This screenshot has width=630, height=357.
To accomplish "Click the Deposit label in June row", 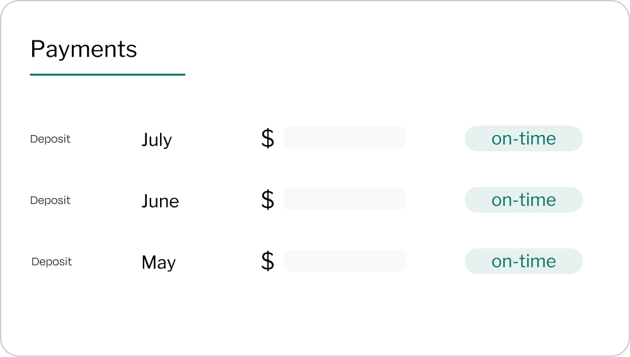I will point(50,200).
